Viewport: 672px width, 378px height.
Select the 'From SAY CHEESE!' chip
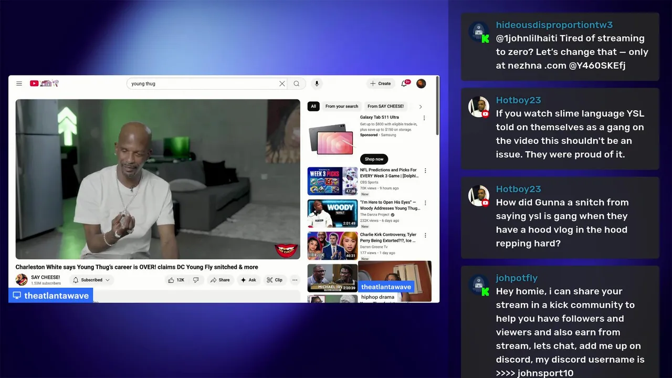click(386, 106)
